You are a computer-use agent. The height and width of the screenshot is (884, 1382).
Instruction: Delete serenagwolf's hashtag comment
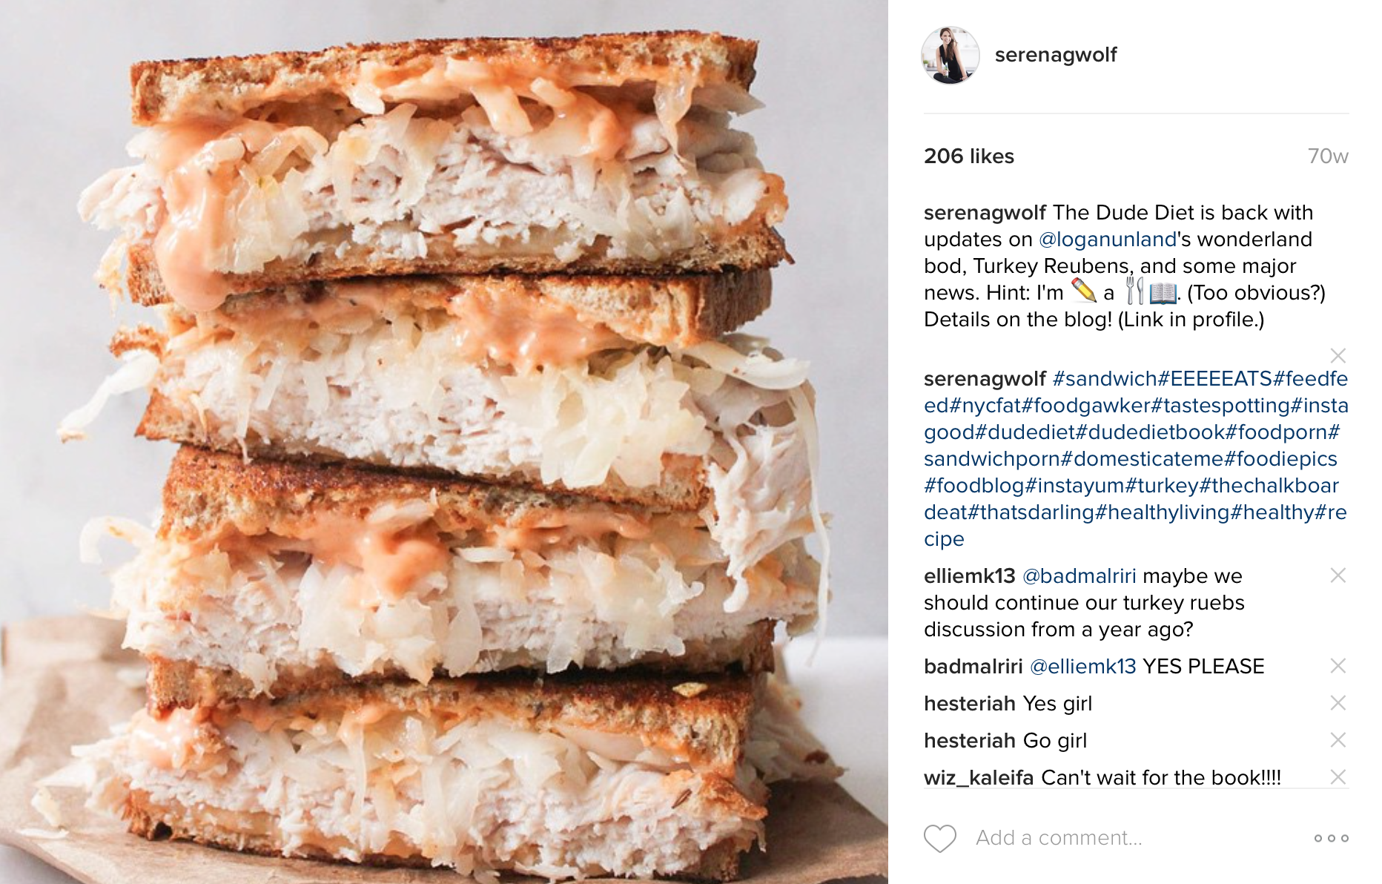(1338, 356)
